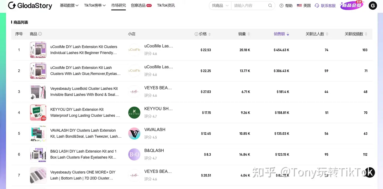
Task: Click the VEYES BEA shop logo in row 3
Action: click(134, 92)
